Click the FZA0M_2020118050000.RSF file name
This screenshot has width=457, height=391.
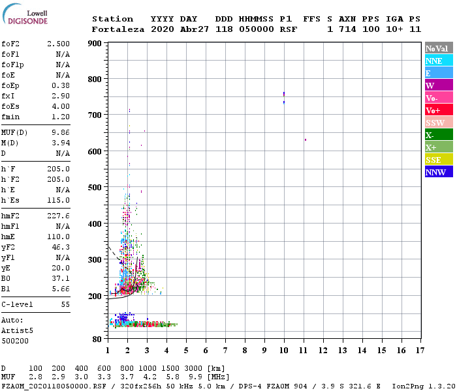tap(54, 386)
